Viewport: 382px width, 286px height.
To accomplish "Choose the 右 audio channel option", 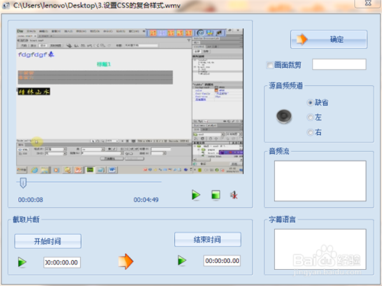I will tap(310, 132).
